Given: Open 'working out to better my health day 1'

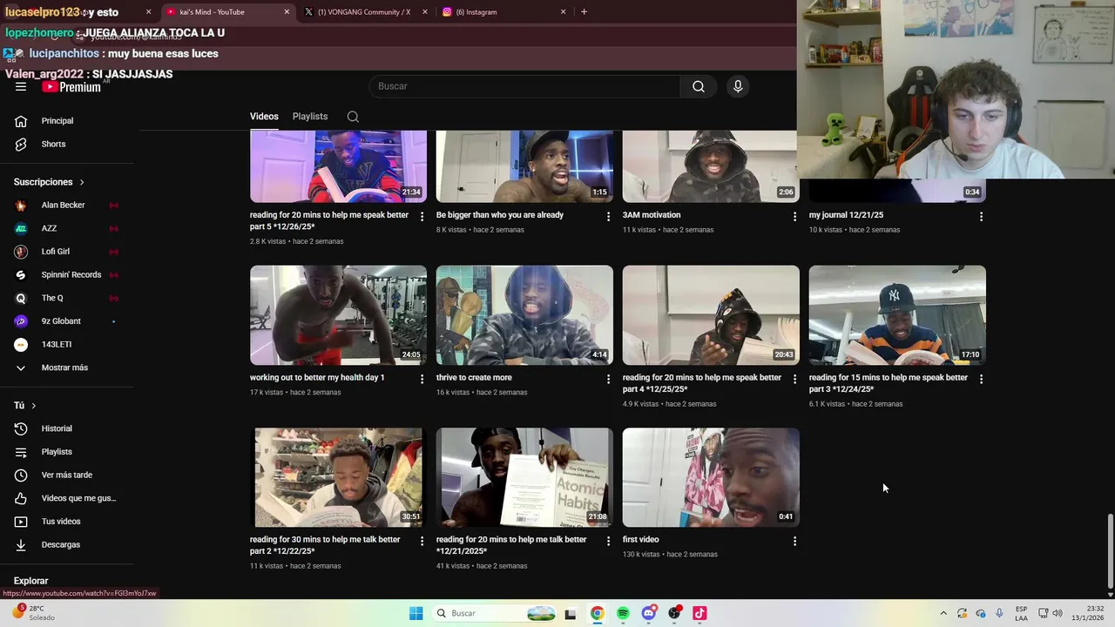Looking at the screenshot, I should click(317, 378).
